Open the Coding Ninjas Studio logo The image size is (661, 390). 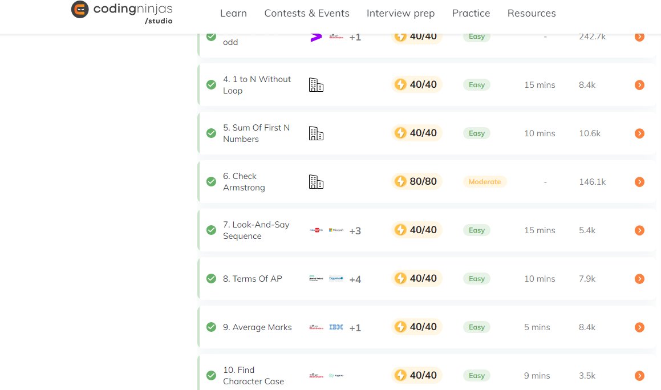point(122,13)
